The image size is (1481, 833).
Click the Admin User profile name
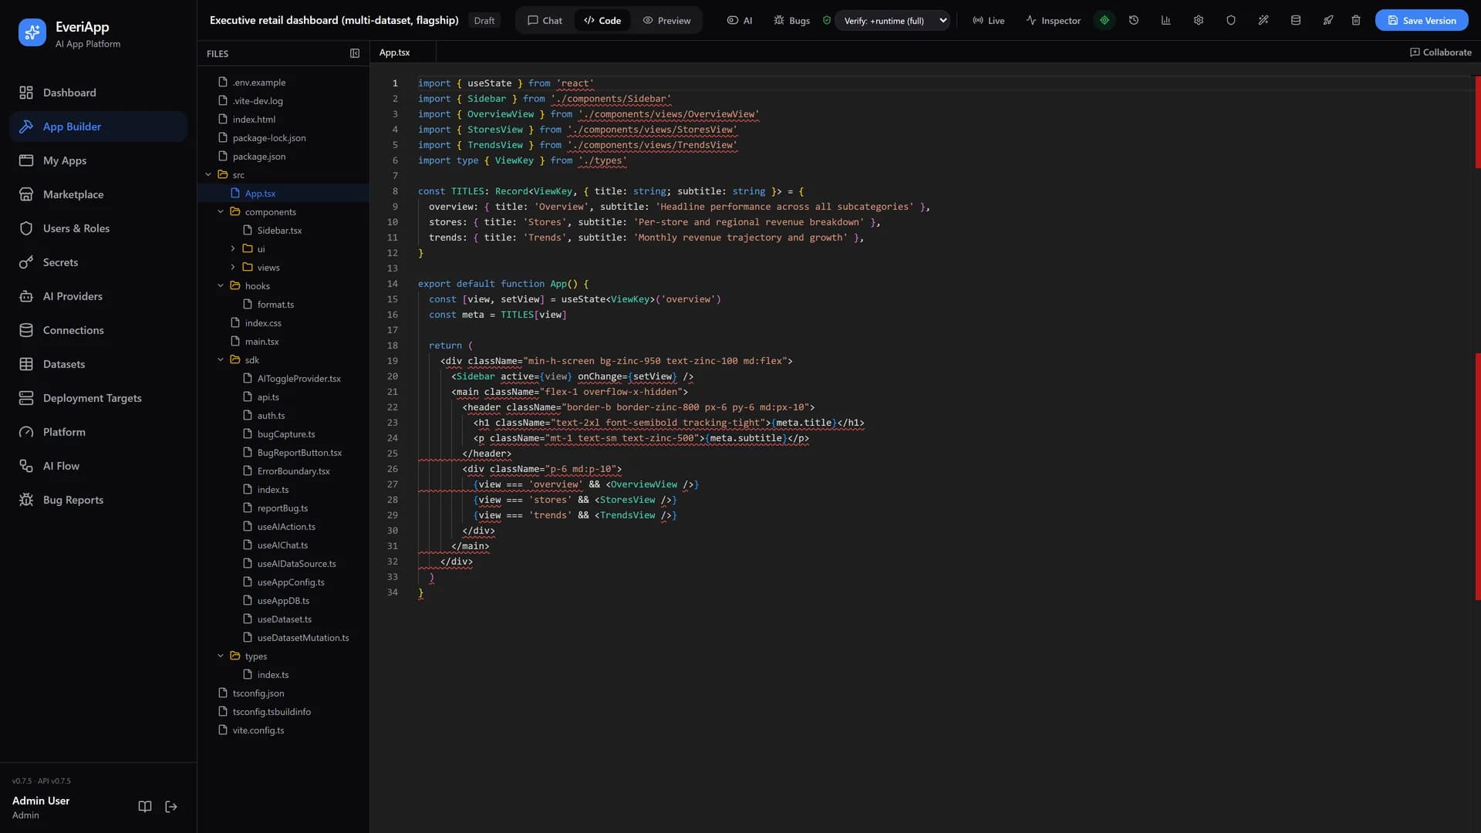41,801
